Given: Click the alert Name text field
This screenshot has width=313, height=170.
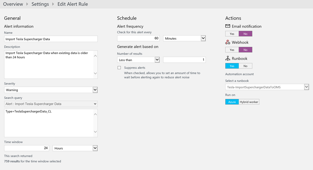Looking at the screenshot, I should click(x=51, y=39).
